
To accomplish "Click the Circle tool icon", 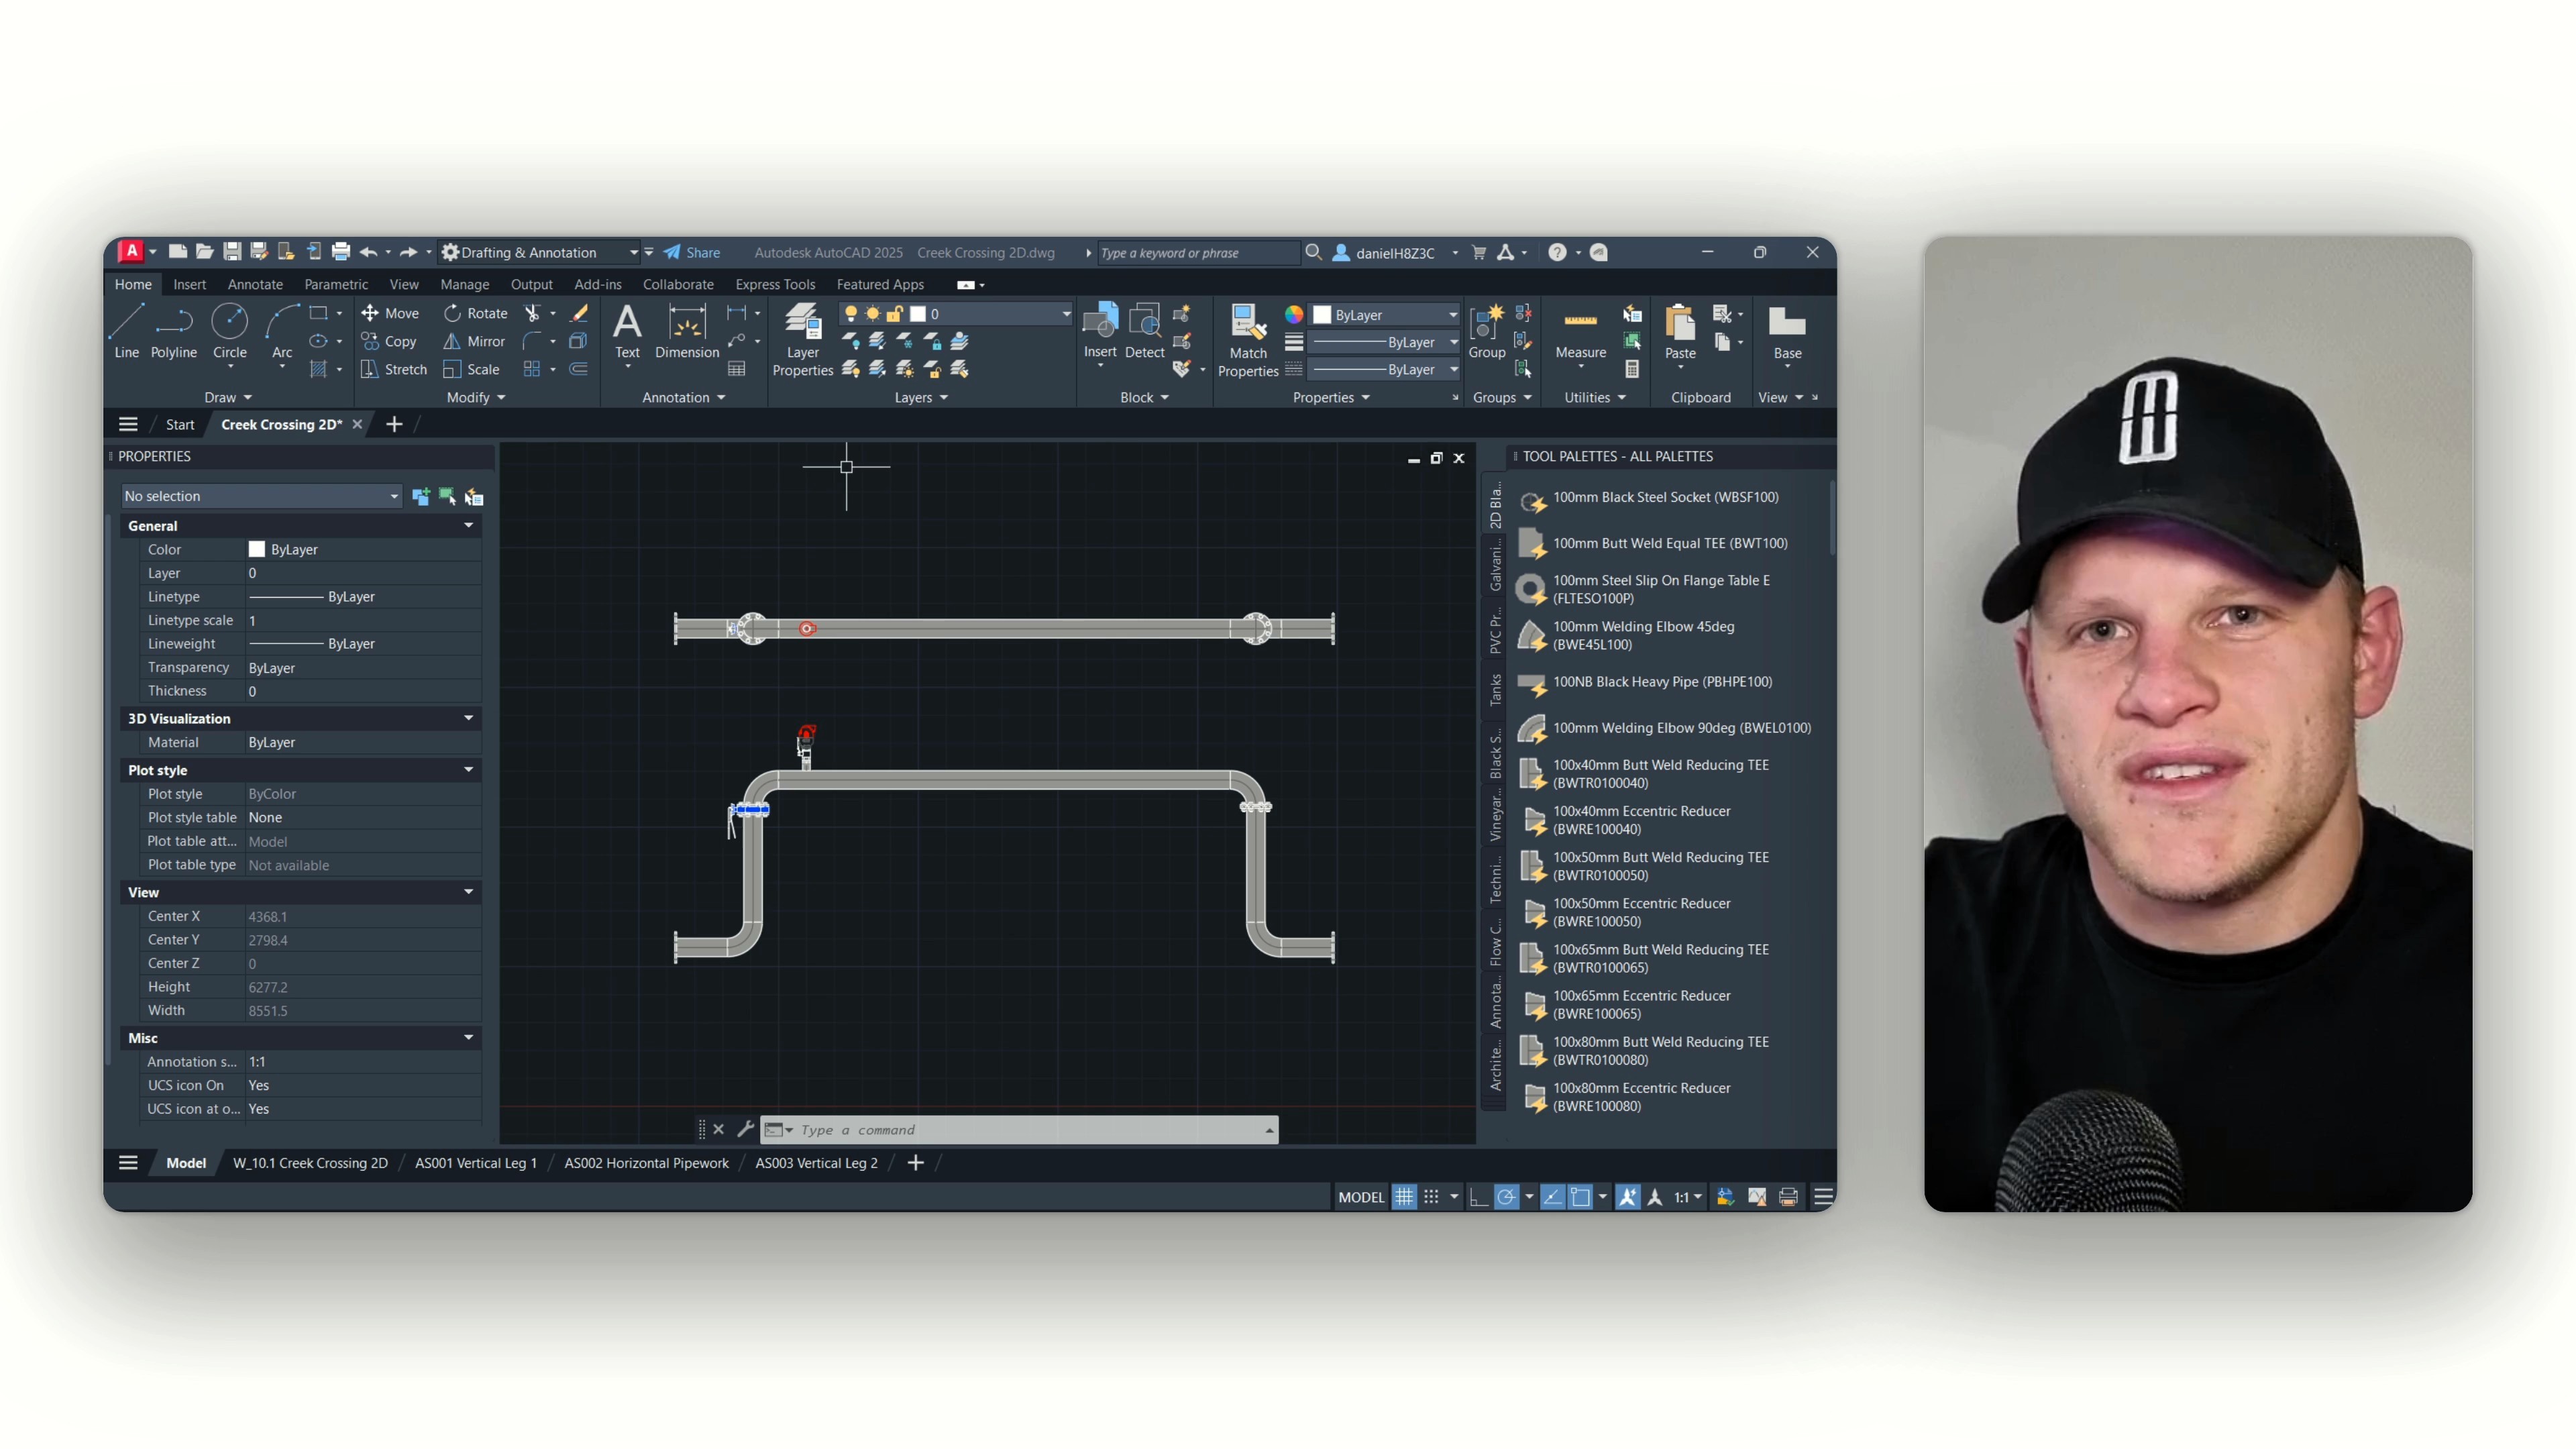I will click(x=229, y=323).
